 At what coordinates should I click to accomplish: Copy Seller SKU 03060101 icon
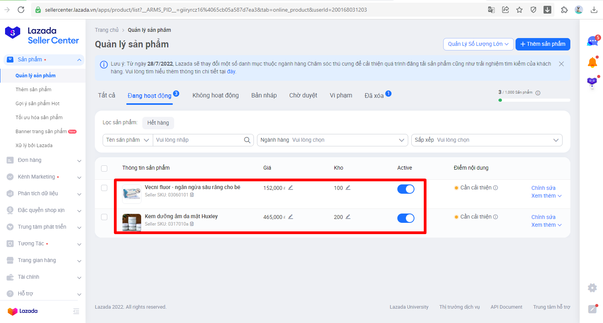click(192, 195)
